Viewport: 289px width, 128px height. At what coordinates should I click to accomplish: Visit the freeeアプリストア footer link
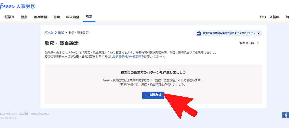pyautogui.click(x=40, y=114)
